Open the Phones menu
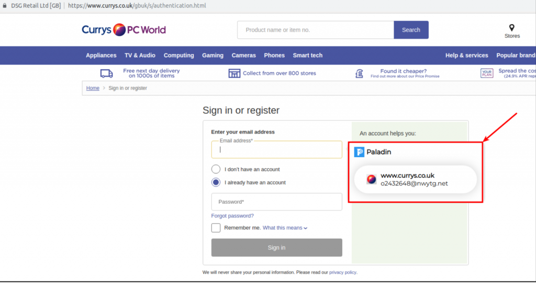The image size is (536, 283). click(274, 56)
